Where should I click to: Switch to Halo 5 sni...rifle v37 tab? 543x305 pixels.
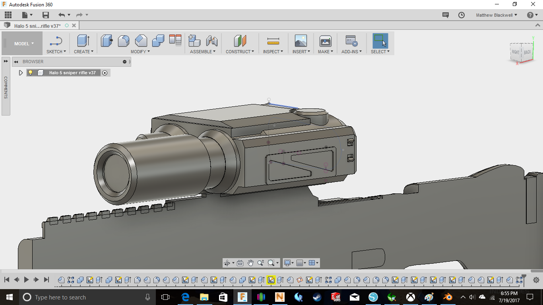point(37,26)
